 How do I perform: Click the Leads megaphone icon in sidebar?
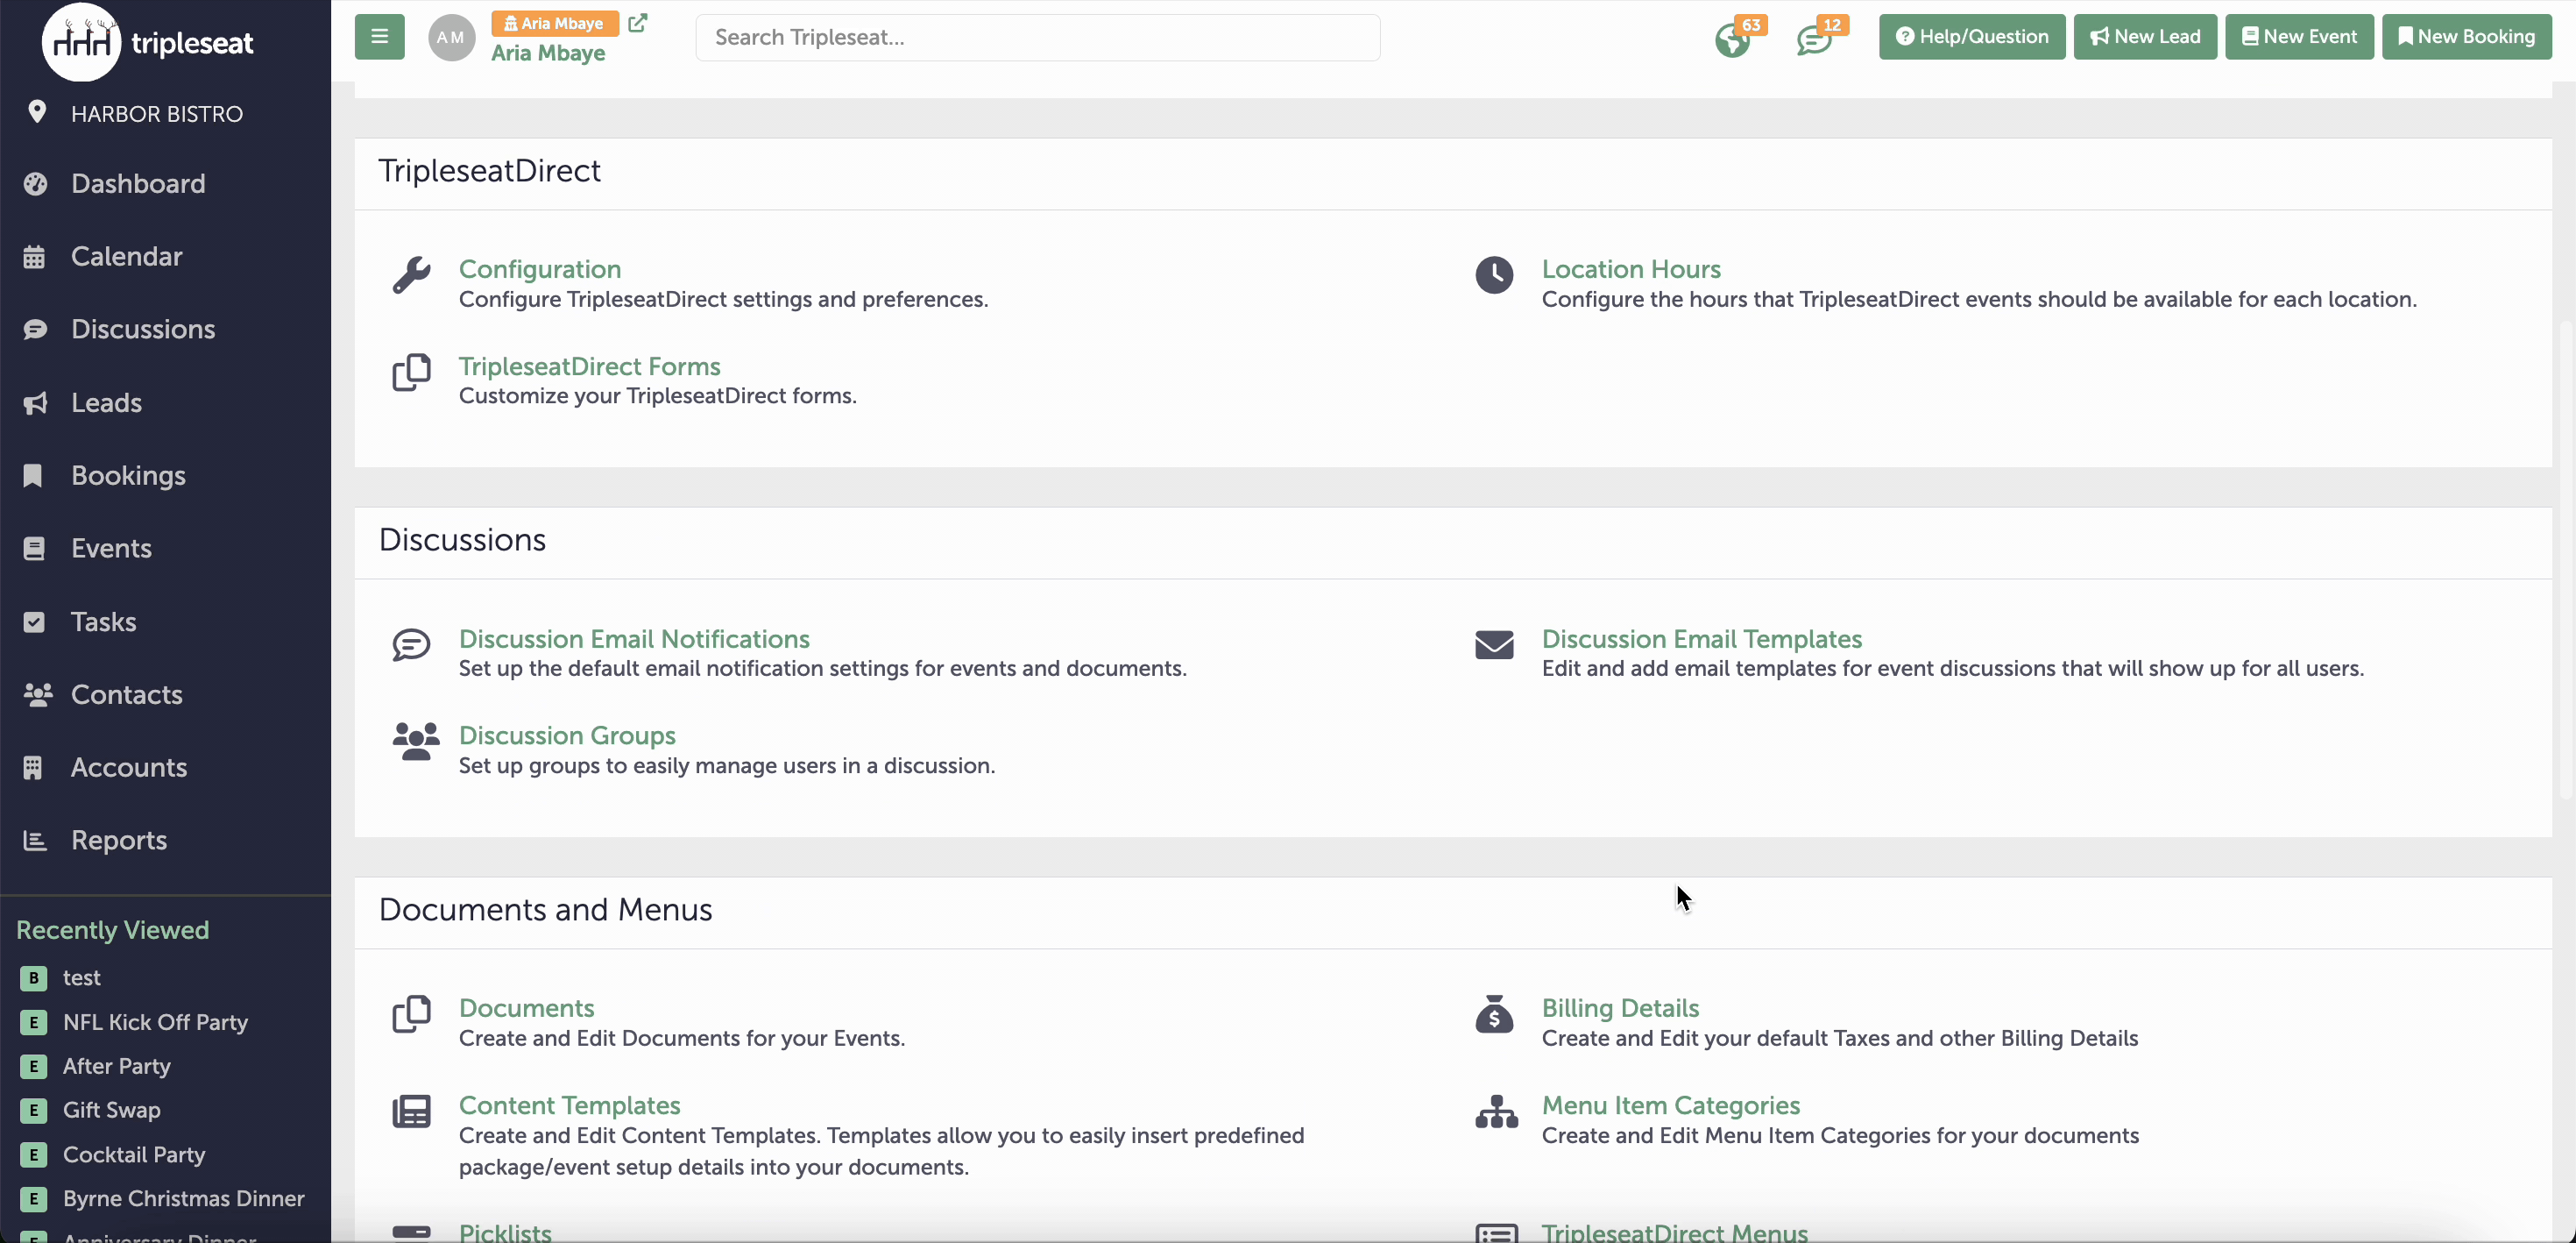[x=35, y=403]
